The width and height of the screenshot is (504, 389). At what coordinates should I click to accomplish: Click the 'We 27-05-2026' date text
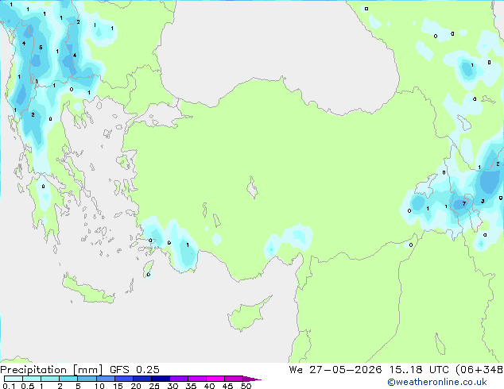335,370
